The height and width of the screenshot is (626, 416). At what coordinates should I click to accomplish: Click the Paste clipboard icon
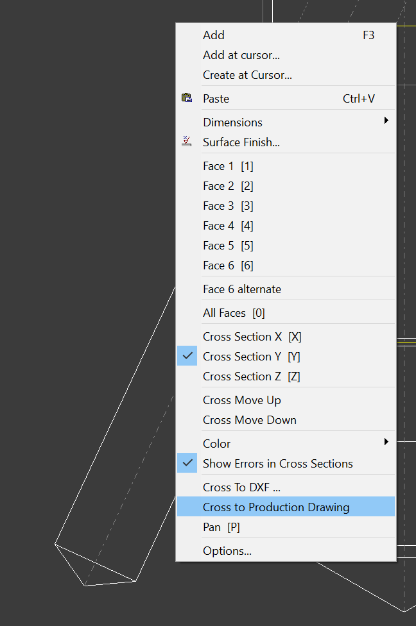tap(187, 97)
